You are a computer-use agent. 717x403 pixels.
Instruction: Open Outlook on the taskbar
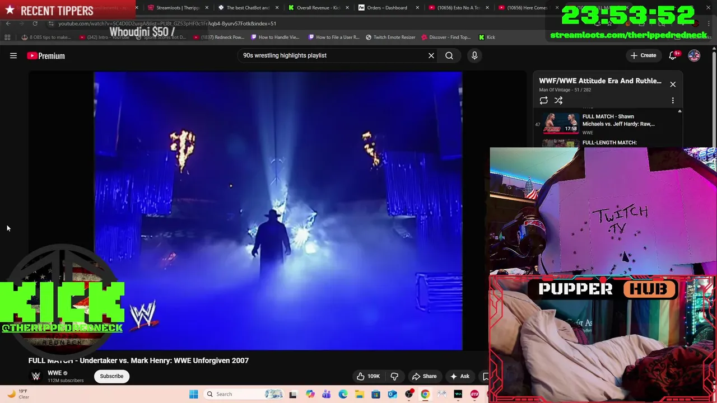click(x=392, y=394)
